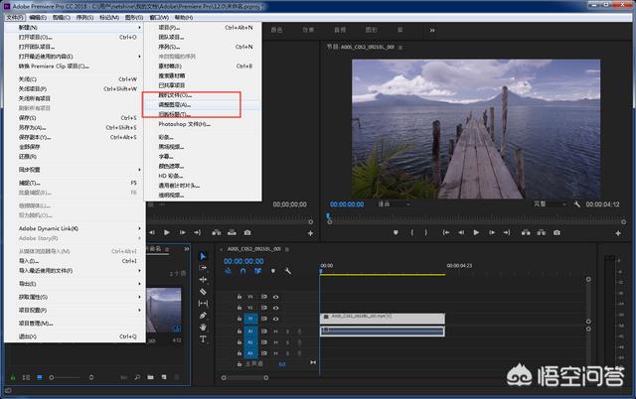Expand the workspace overflow chevron
The height and width of the screenshot is (399, 636).
tap(432, 30)
